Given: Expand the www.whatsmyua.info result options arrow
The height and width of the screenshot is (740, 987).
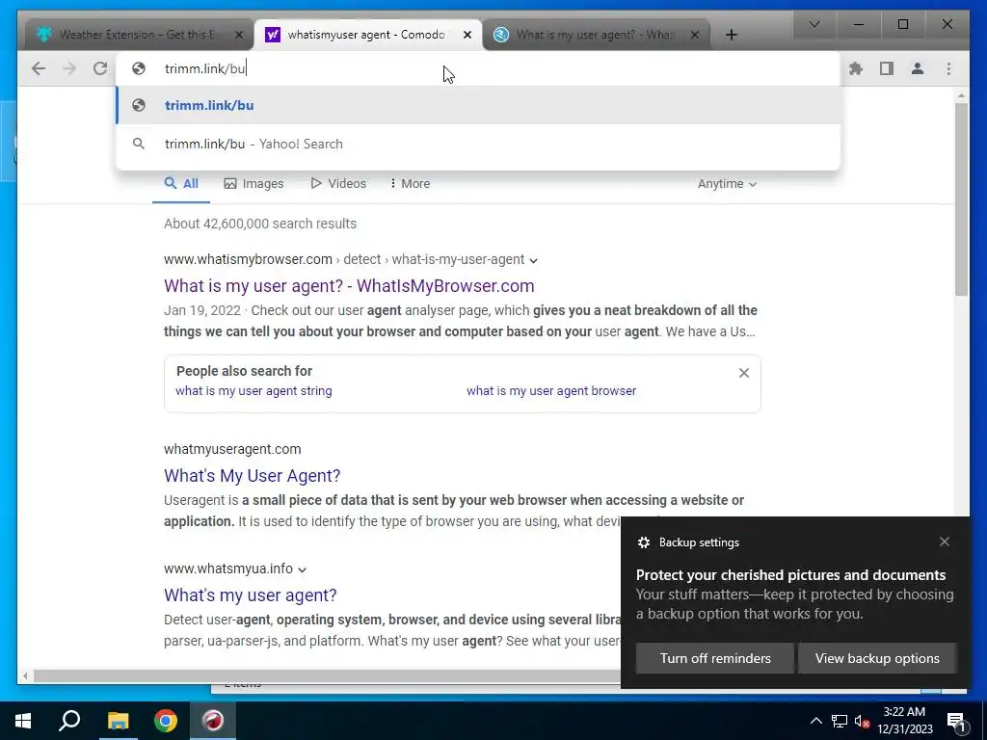Looking at the screenshot, I should pos(302,569).
